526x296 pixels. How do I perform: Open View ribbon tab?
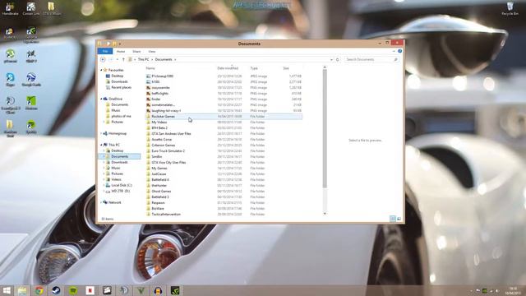(x=151, y=51)
